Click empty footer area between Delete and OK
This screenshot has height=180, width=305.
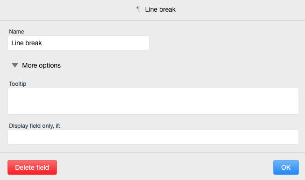pyautogui.click(x=165, y=167)
